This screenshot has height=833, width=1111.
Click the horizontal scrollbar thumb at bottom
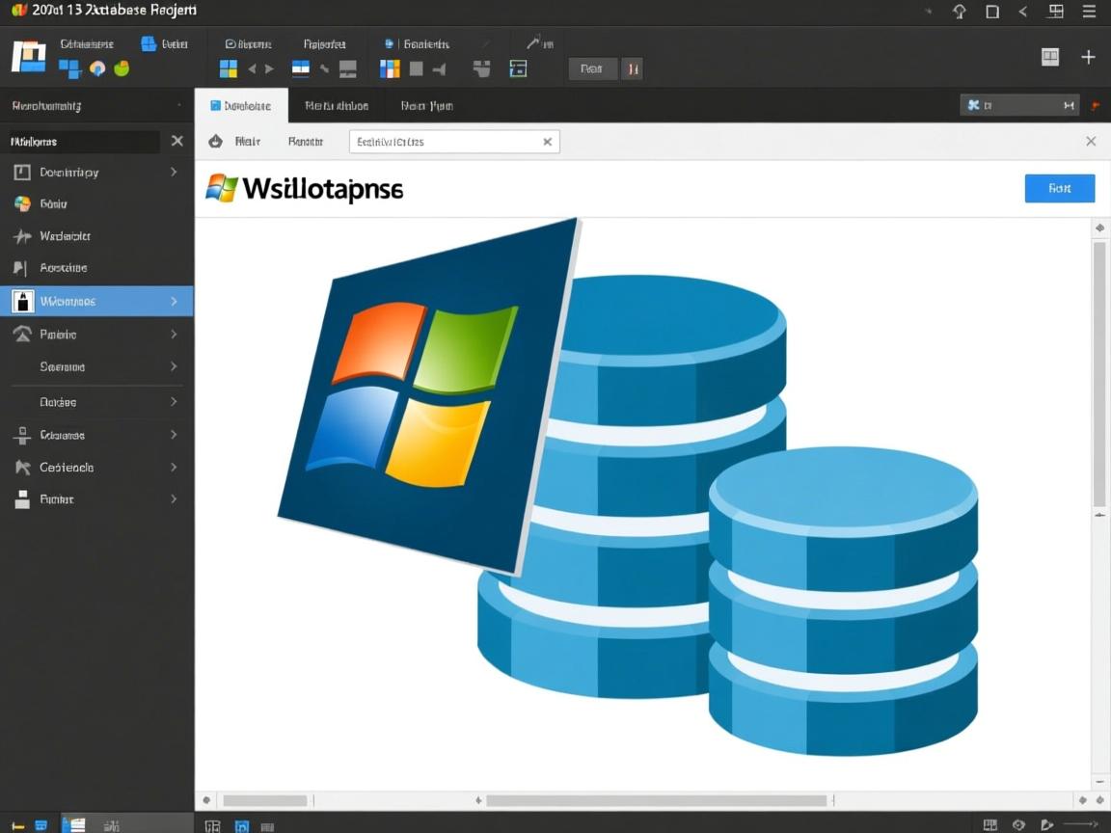point(656,800)
